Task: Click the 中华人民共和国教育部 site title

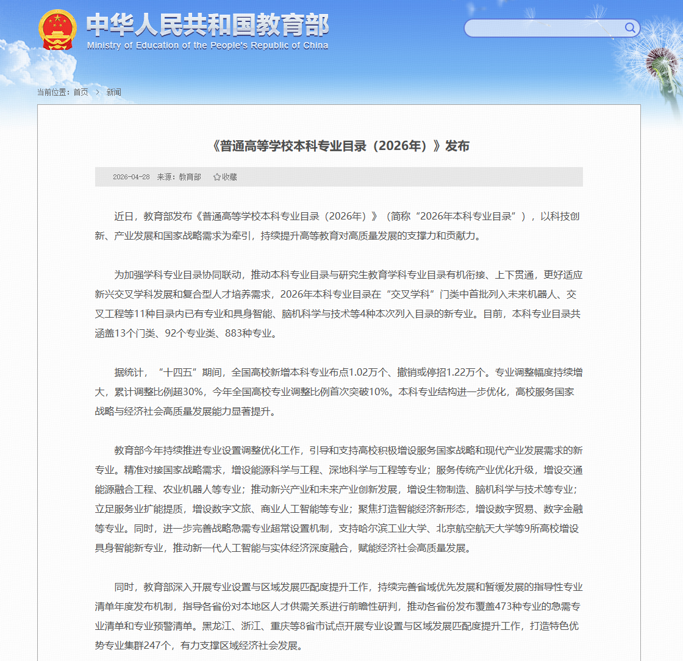Action: tap(207, 24)
